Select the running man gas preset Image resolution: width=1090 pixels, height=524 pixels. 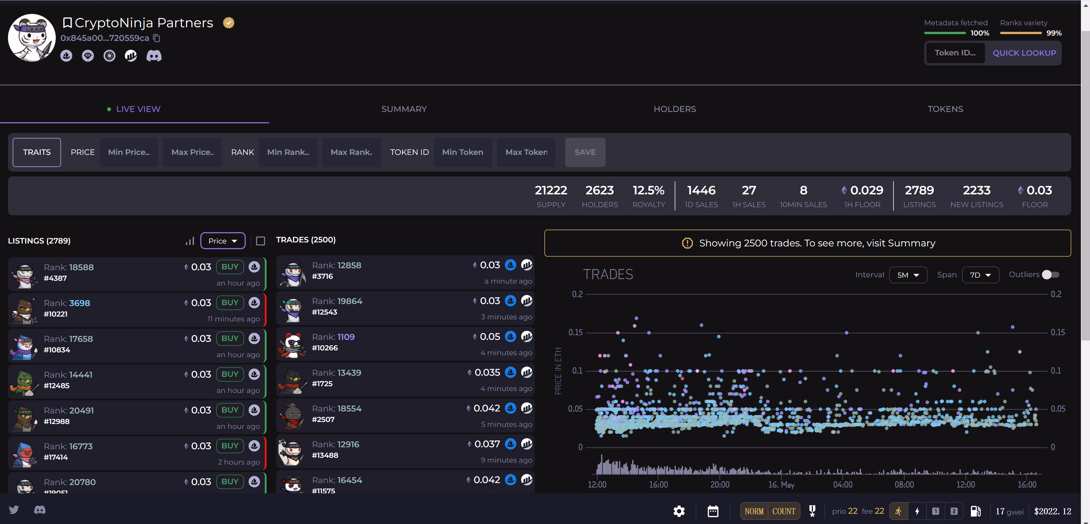[x=898, y=511]
